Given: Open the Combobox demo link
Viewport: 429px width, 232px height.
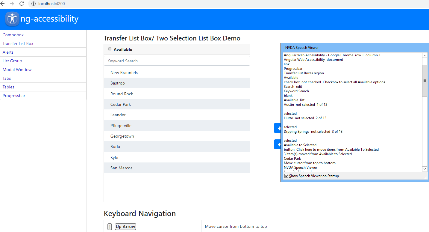Looking at the screenshot, I should (x=13, y=35).
